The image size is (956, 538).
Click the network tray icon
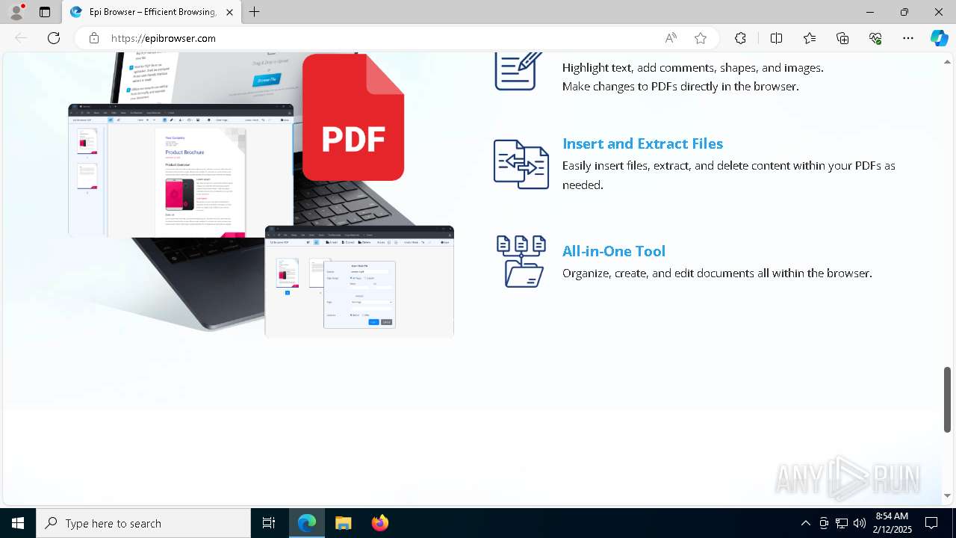point(842,523)
